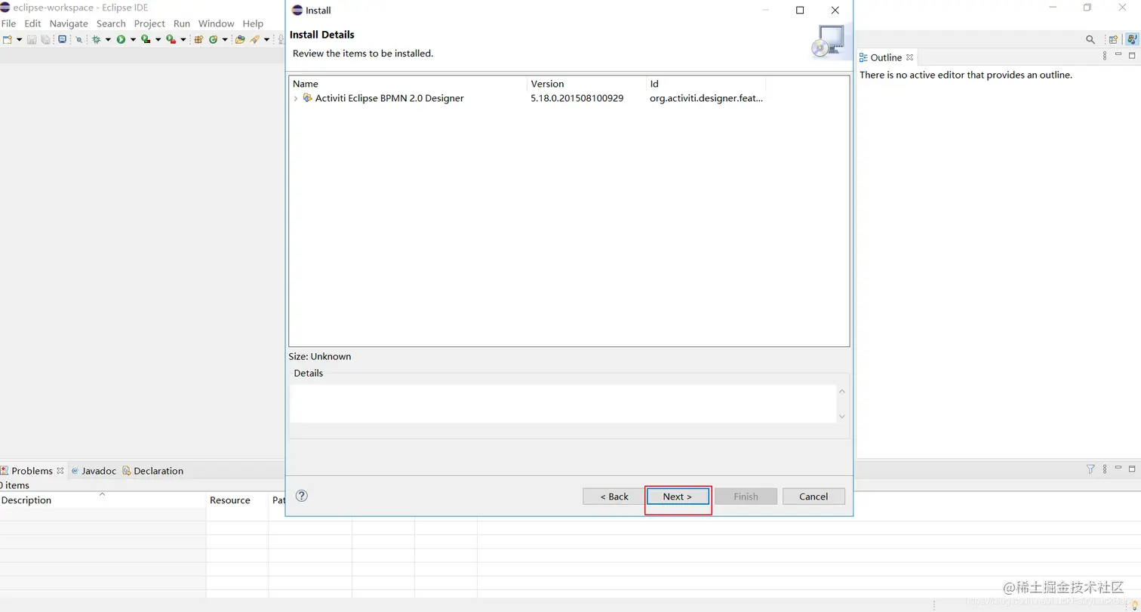Viewport: 1141px width, 612px height.
Task: Click the Debug bug icon
Action: pos(97,39)
